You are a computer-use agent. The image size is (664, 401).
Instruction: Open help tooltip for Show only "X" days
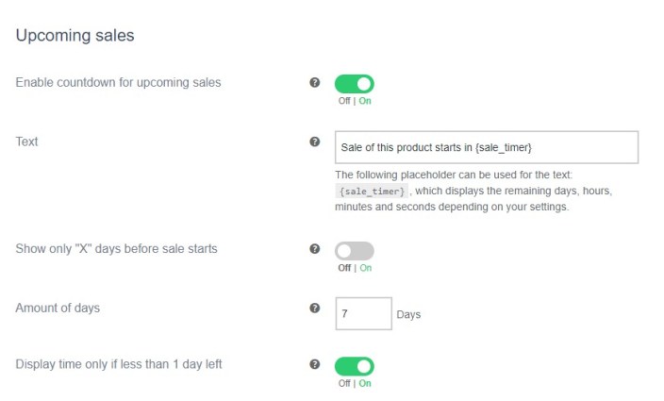tap(315, 250)
